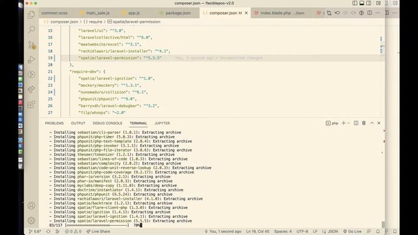The width and height of the screenshot is (418, 235).
Task: Open the launch profile dropdown arrow
Action: (348, 123)
